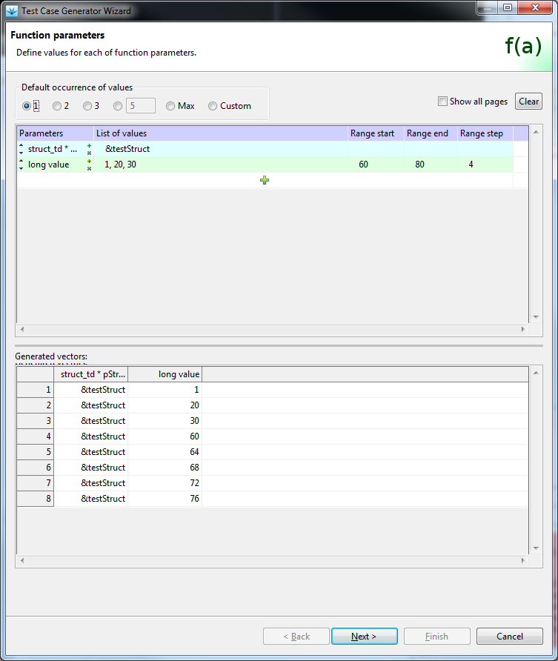This screenshot has width=558, height=661.
Task: Click small add icon in struct_td row
Action: point(89,146)
